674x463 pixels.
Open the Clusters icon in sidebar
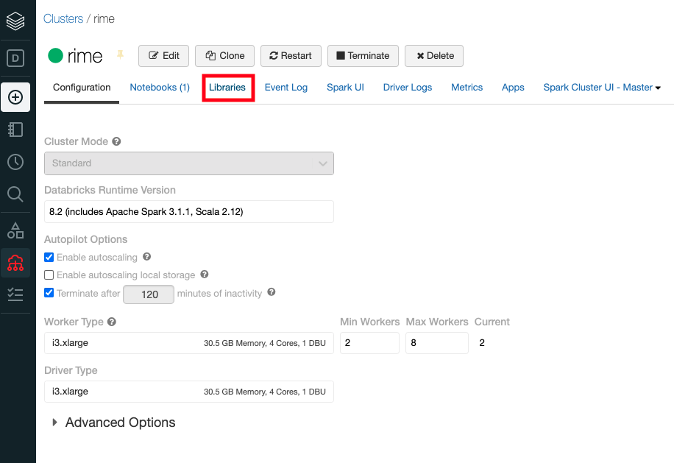pyautogui.click(x=15, y=263)
